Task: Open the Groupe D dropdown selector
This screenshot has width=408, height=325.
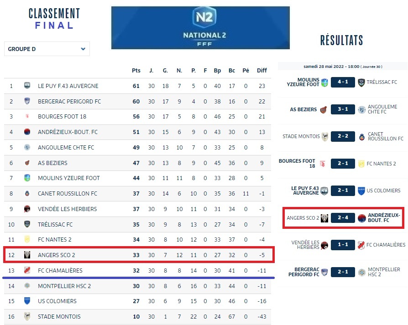Action: (47, 49)
